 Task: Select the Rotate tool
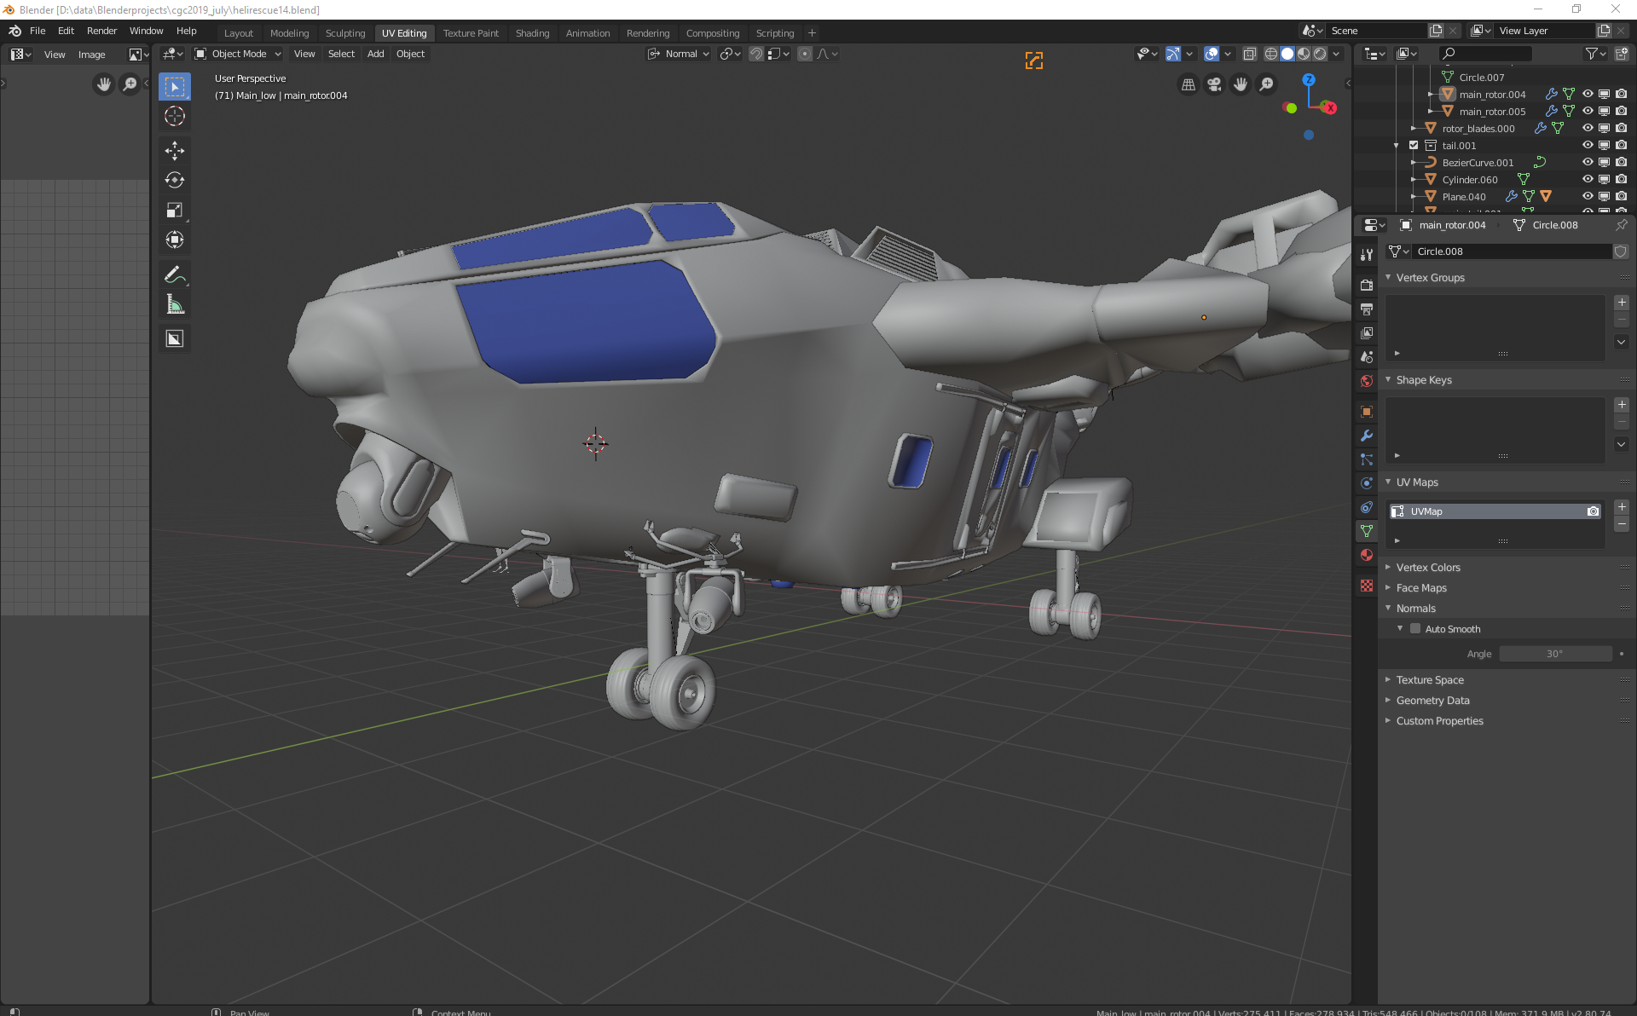click(x=174, y=180)
